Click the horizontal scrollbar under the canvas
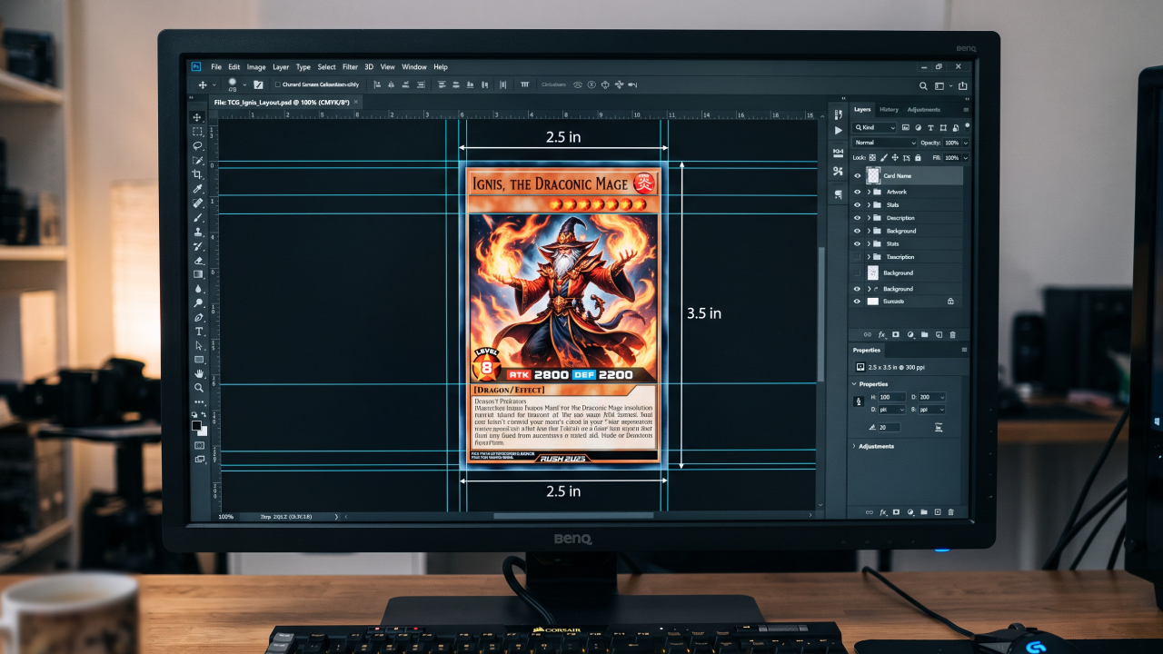 coord(573,516)
